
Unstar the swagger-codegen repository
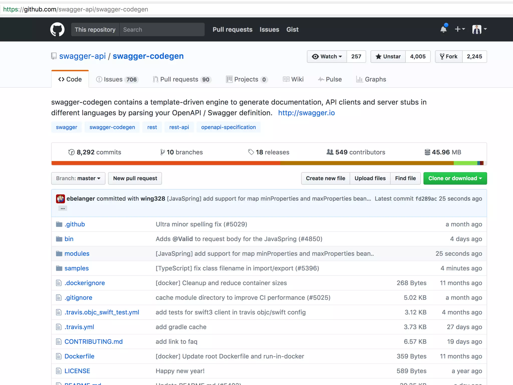click(388, 57)
